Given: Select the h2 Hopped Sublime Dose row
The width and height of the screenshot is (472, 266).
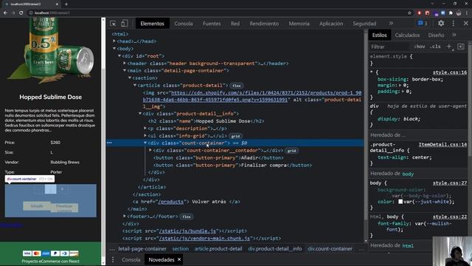Looking at the screenshot, I should 206,121.
